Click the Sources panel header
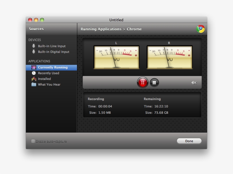The width and height of the screenshot is (233, 174). pyautogui.click(x=36, y=29)
